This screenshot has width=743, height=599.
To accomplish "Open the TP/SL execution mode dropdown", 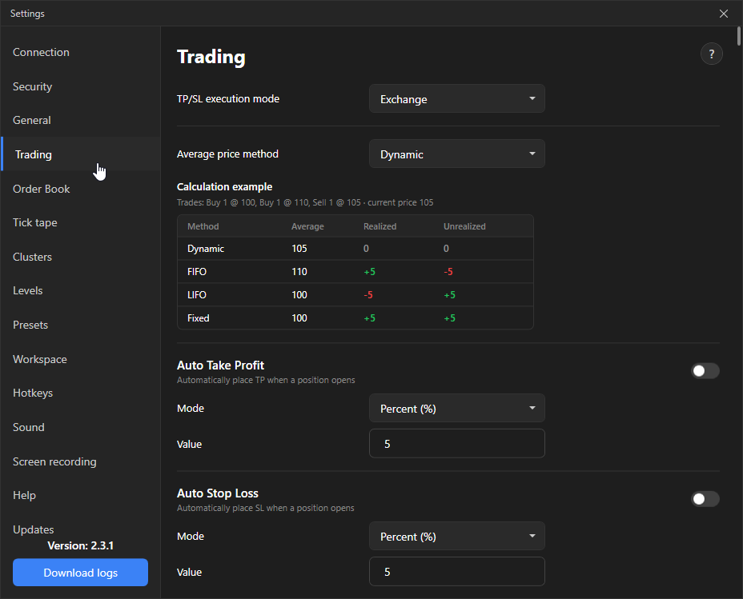I will pos(457,99).
